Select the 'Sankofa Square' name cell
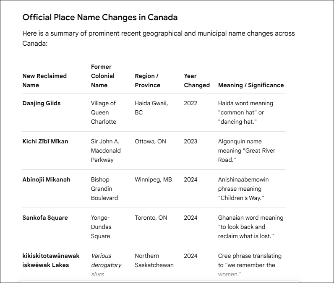334x283 pixels. 45,218
